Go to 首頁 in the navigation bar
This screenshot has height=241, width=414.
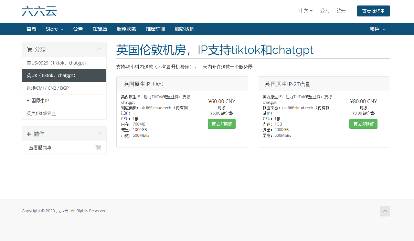tap(31, 29)
